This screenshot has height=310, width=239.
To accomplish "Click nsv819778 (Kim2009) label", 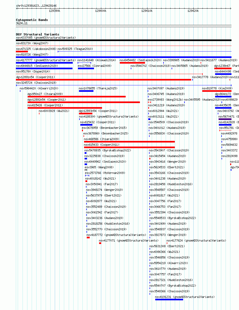I will tap(217, 88).
